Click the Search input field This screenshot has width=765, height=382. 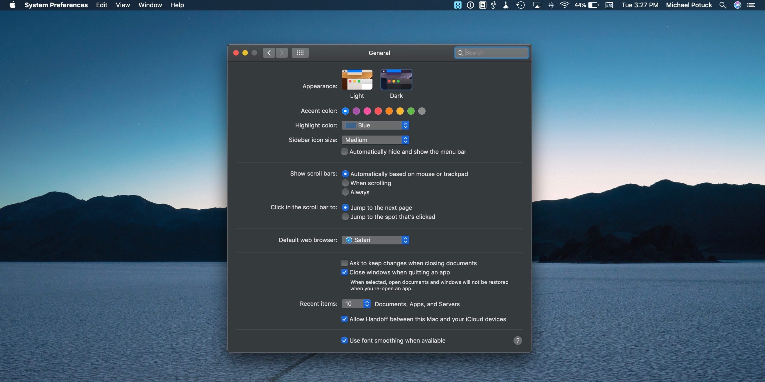click(x=490, y=53)
